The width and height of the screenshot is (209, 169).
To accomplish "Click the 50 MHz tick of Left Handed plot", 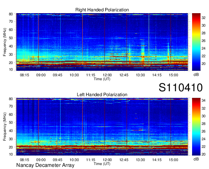I will 11,122.
